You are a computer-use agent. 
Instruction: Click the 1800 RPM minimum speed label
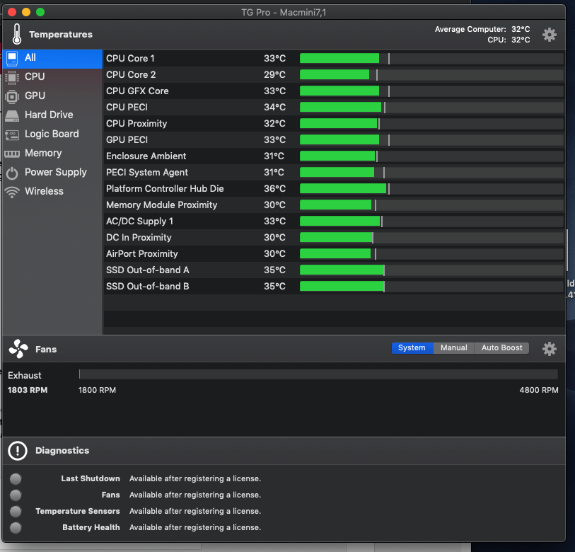click(97, 390)
